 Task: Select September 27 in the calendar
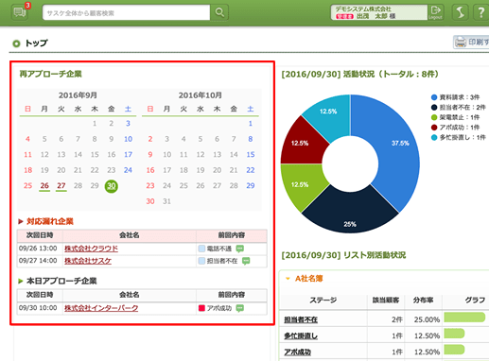point(61,186)
